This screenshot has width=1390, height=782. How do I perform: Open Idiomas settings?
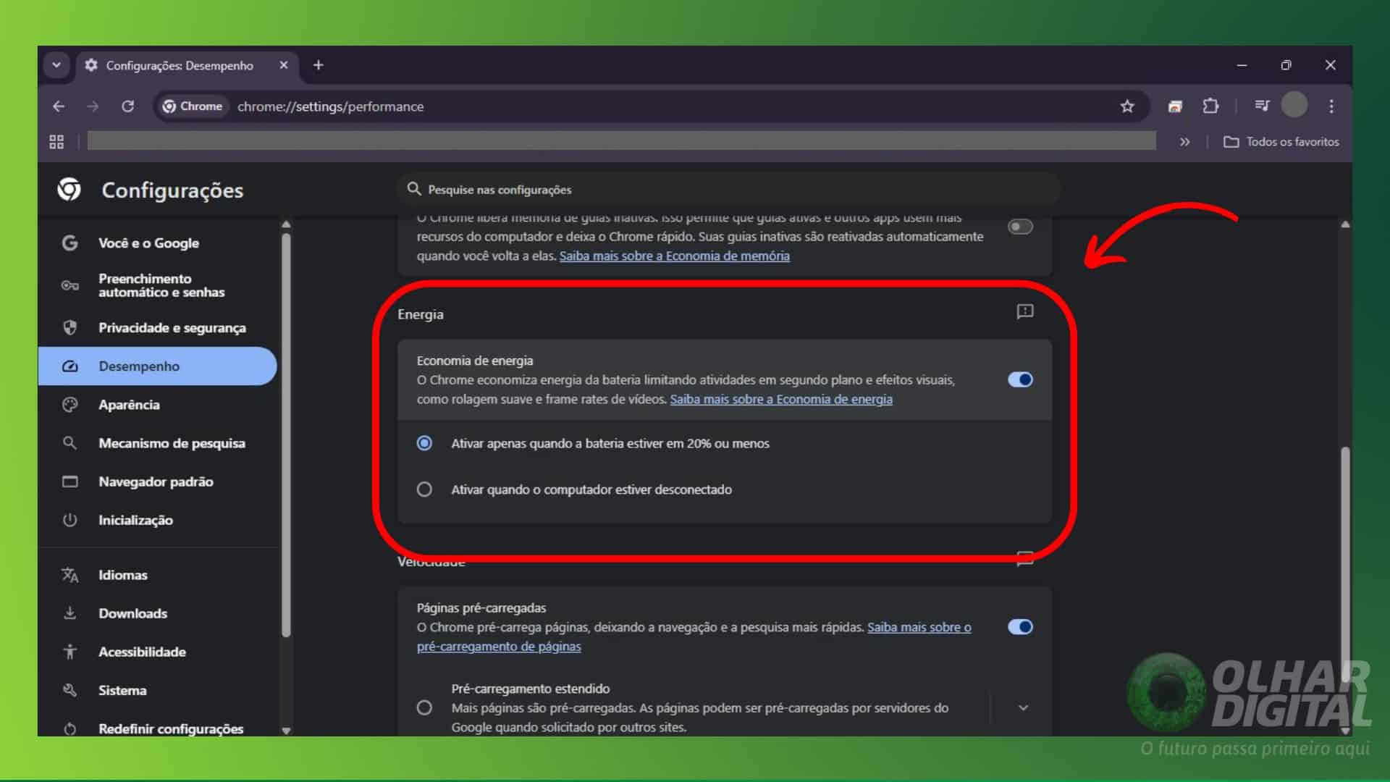click(123, 575)
